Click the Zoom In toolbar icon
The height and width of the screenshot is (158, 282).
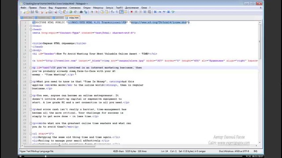pyautogui.click(x=92, y=12)
